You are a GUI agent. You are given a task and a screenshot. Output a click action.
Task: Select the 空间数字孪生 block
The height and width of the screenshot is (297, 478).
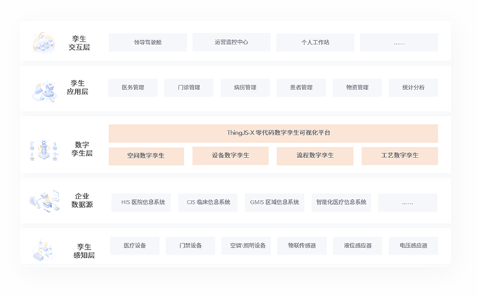(146, 155)
